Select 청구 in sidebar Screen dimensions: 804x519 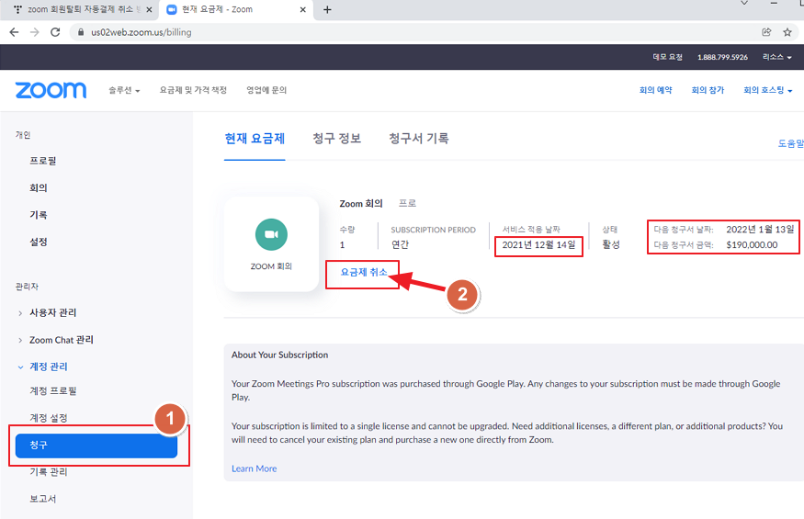[x=96, y=446]
